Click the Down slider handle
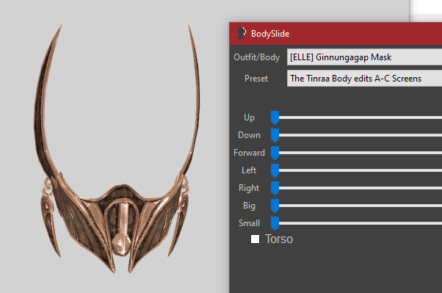442x293 pixels. pos(275,135)
